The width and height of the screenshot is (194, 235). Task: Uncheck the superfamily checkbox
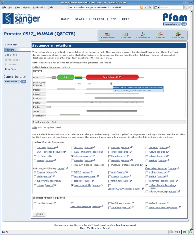click(x=35, y=181)
